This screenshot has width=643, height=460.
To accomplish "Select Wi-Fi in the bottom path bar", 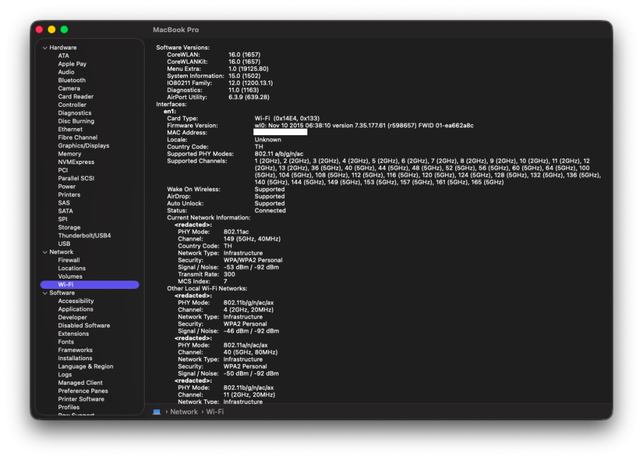I will (215, 412).
